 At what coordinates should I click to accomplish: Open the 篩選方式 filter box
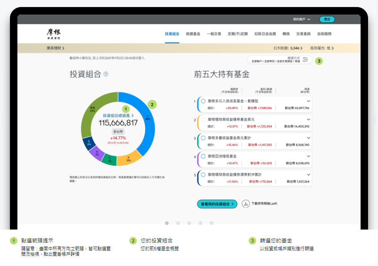click(280, 60)
